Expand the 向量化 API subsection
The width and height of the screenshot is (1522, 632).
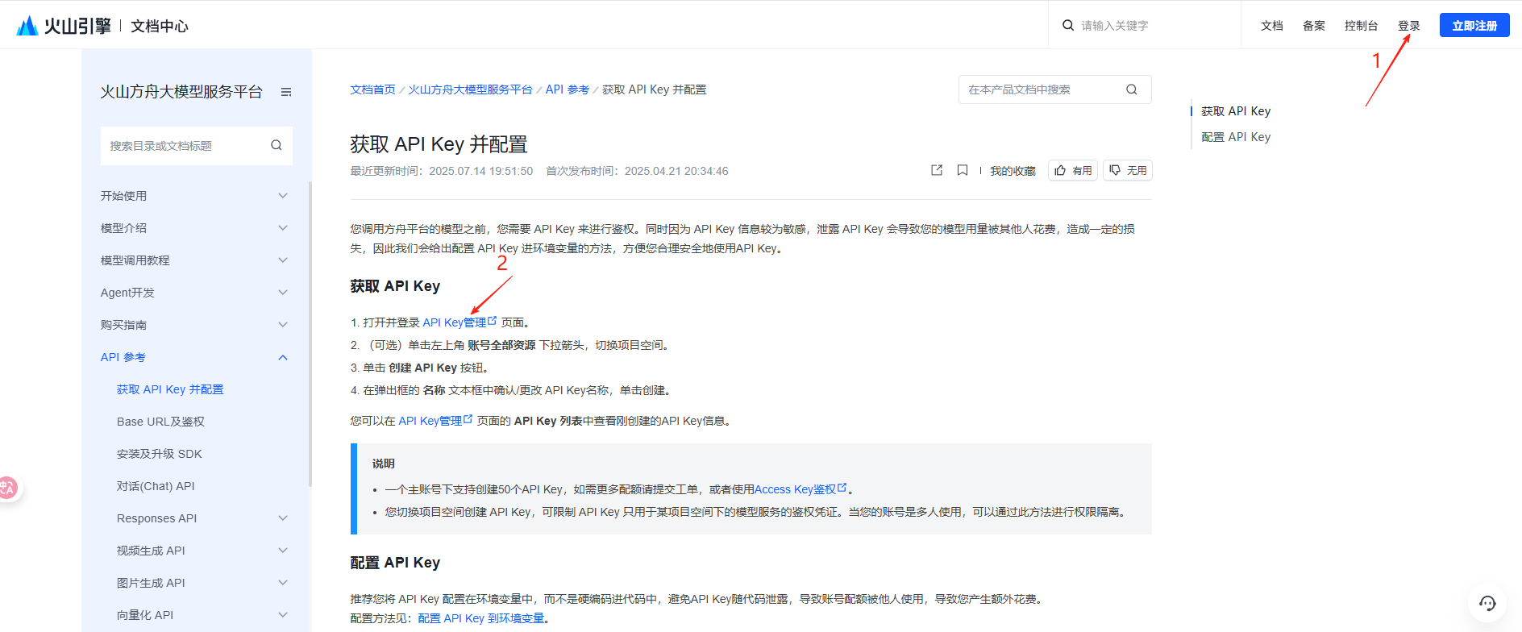283,615
